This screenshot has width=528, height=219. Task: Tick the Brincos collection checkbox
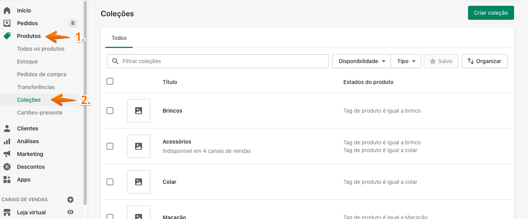110,111
